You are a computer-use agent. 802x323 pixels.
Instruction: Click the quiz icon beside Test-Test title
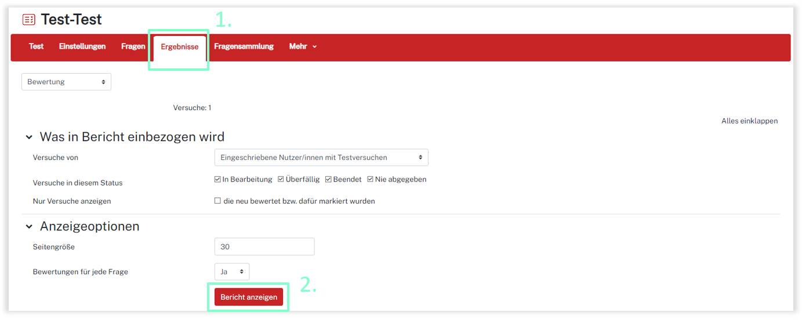coord(28,20)
